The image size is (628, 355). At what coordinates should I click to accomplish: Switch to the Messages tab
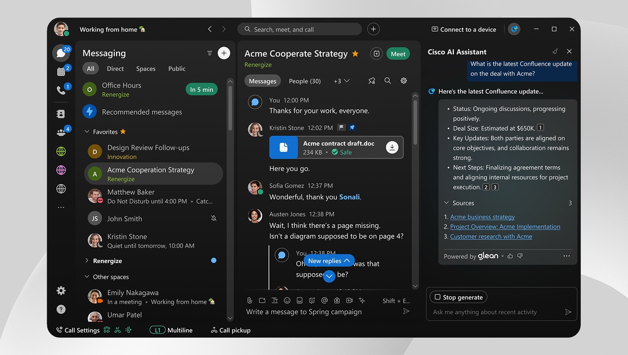click(263, 81)
